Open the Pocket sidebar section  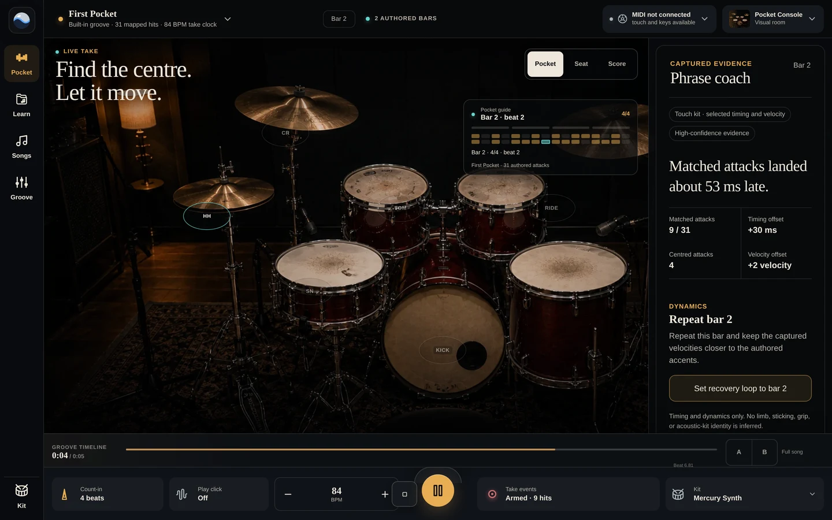click(x=21, y=64)
